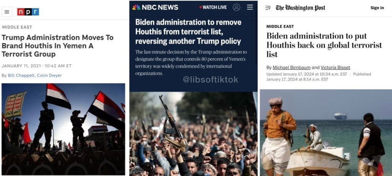
Task: Open author link Colin Dwyer
Action: click(49, 75)
